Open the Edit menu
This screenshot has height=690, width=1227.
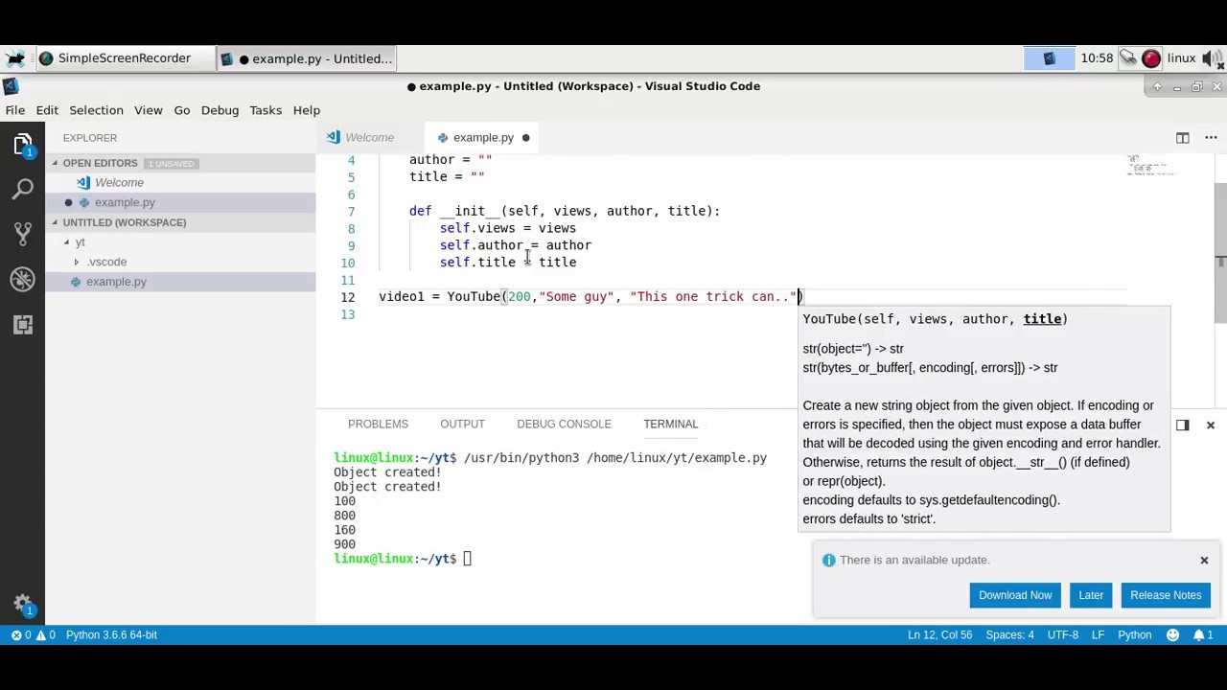(47, 110)
